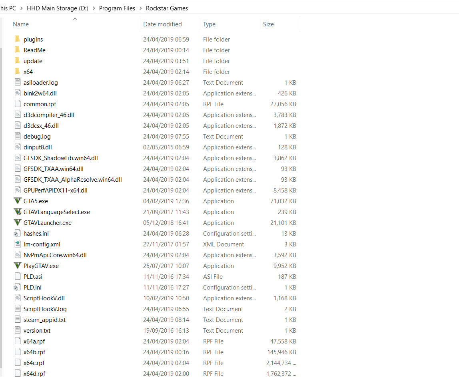The image size is (459, 387).
Task: Select NvPmApi.Core.win64.dll file name
Action: pos(55,255)
